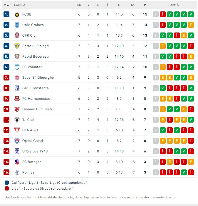
Task: Open the FC Voluntari team link
Action: [x=32, y=67]
